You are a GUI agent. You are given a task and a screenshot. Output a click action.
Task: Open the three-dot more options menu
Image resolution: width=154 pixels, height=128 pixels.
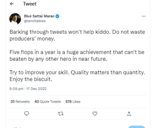143,16
